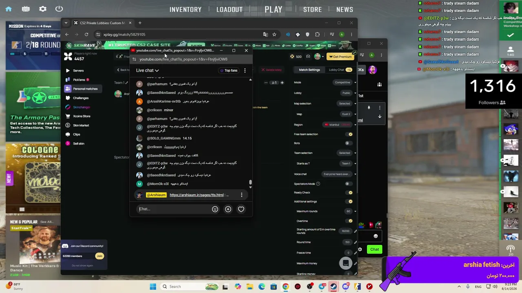Click the CS2 power quit icon
Image resolution: width=522 pixels, height=293 pixels.
tap(59, 9)
